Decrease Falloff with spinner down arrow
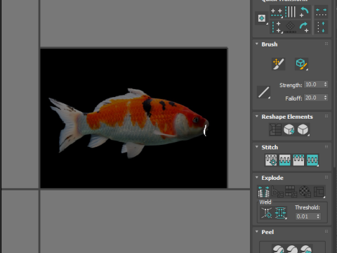The image size is (337, 253). click(325, 100)
